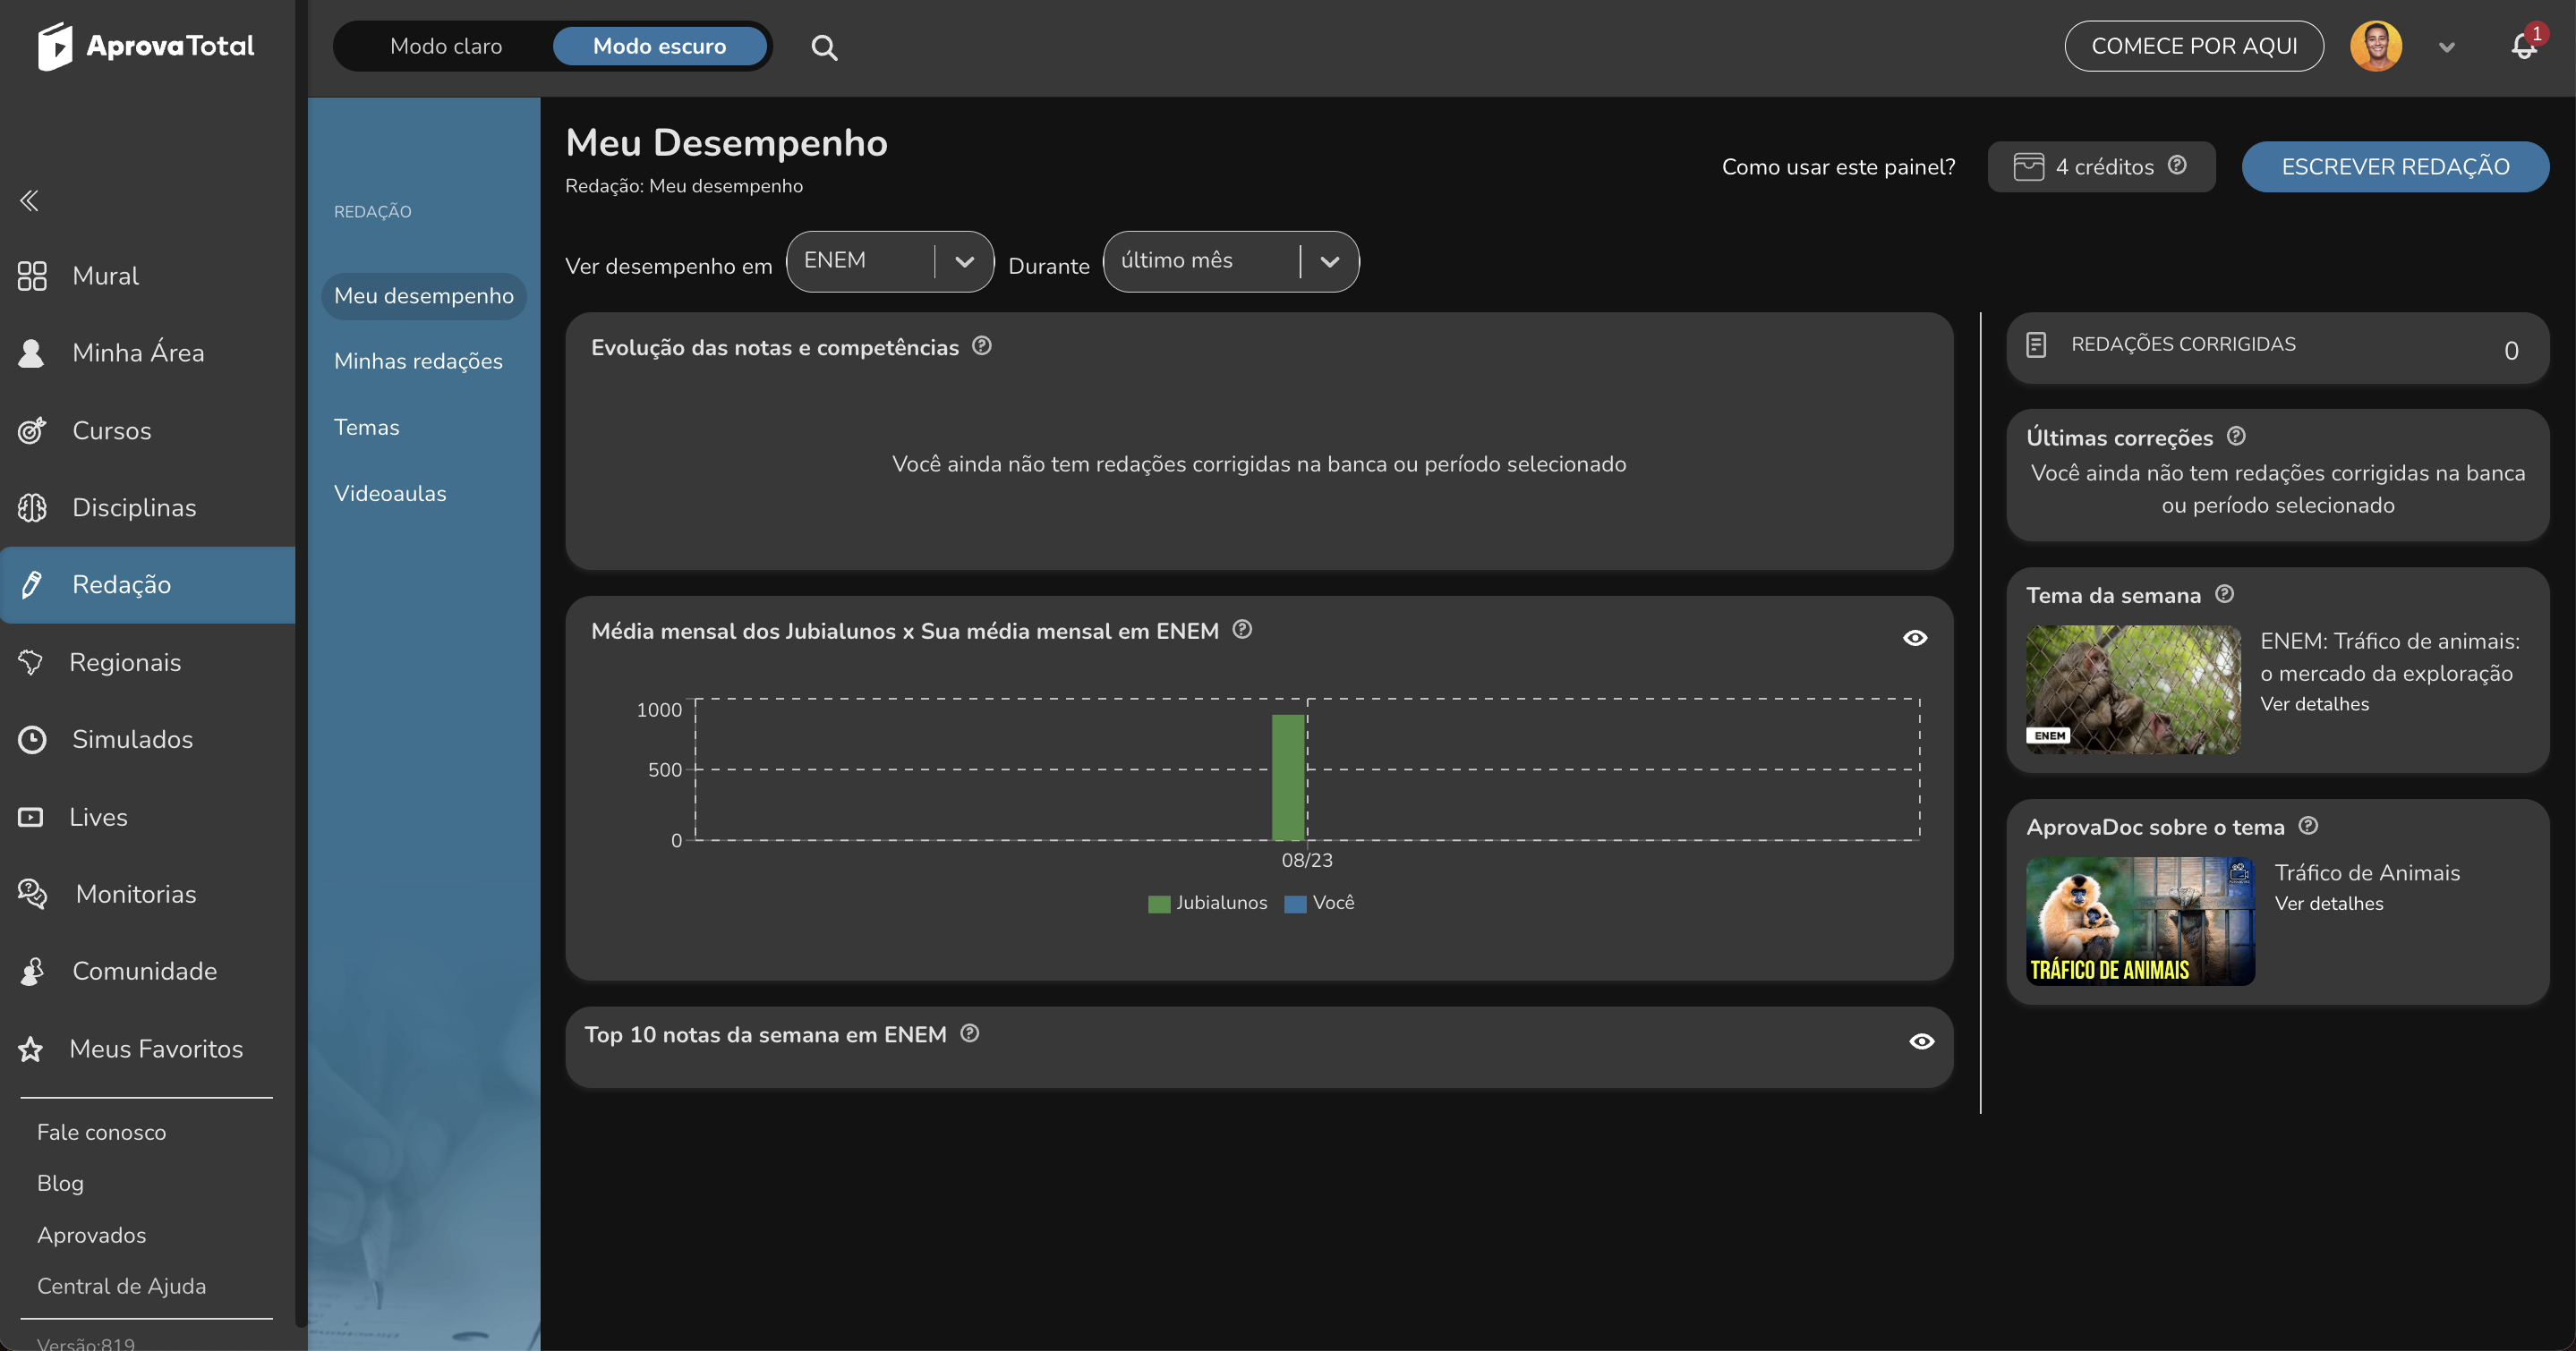
Task: Open notifications bell icon
Action: click(x=2524, y=46)
